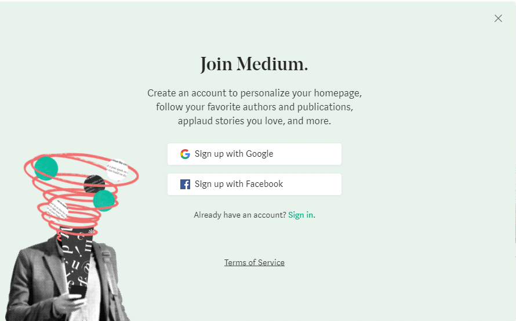Sign up with Facebook

click(255, 184)
